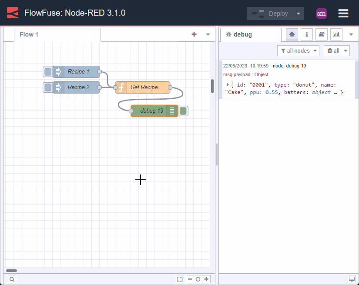Reset workspace zoom with circle icon
The image size is (359, 285).
198,279
